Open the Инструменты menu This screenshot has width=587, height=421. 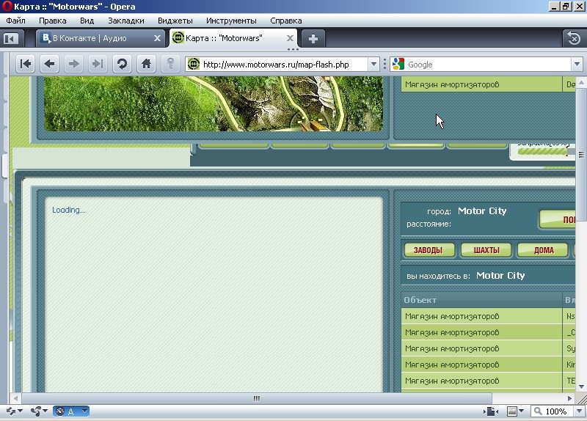230,21
